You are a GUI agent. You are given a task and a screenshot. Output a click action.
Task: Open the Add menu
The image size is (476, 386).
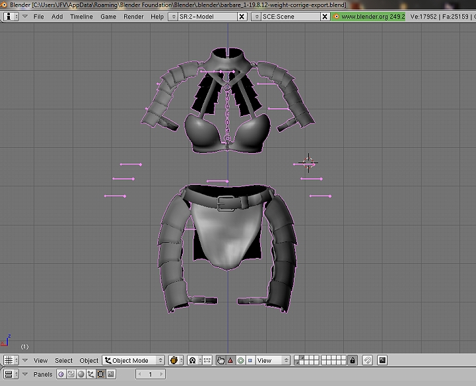pyautogui.click(x=57, y=16)
